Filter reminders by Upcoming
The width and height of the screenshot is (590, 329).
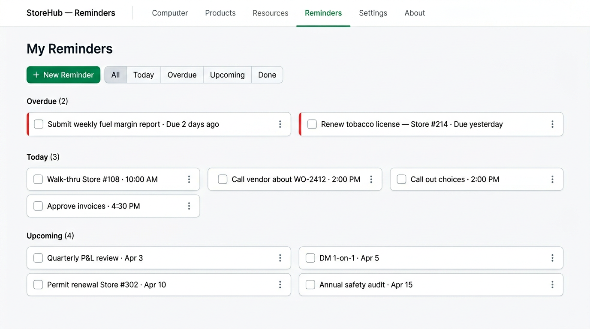pyautogui.click(x=227, y=75)
